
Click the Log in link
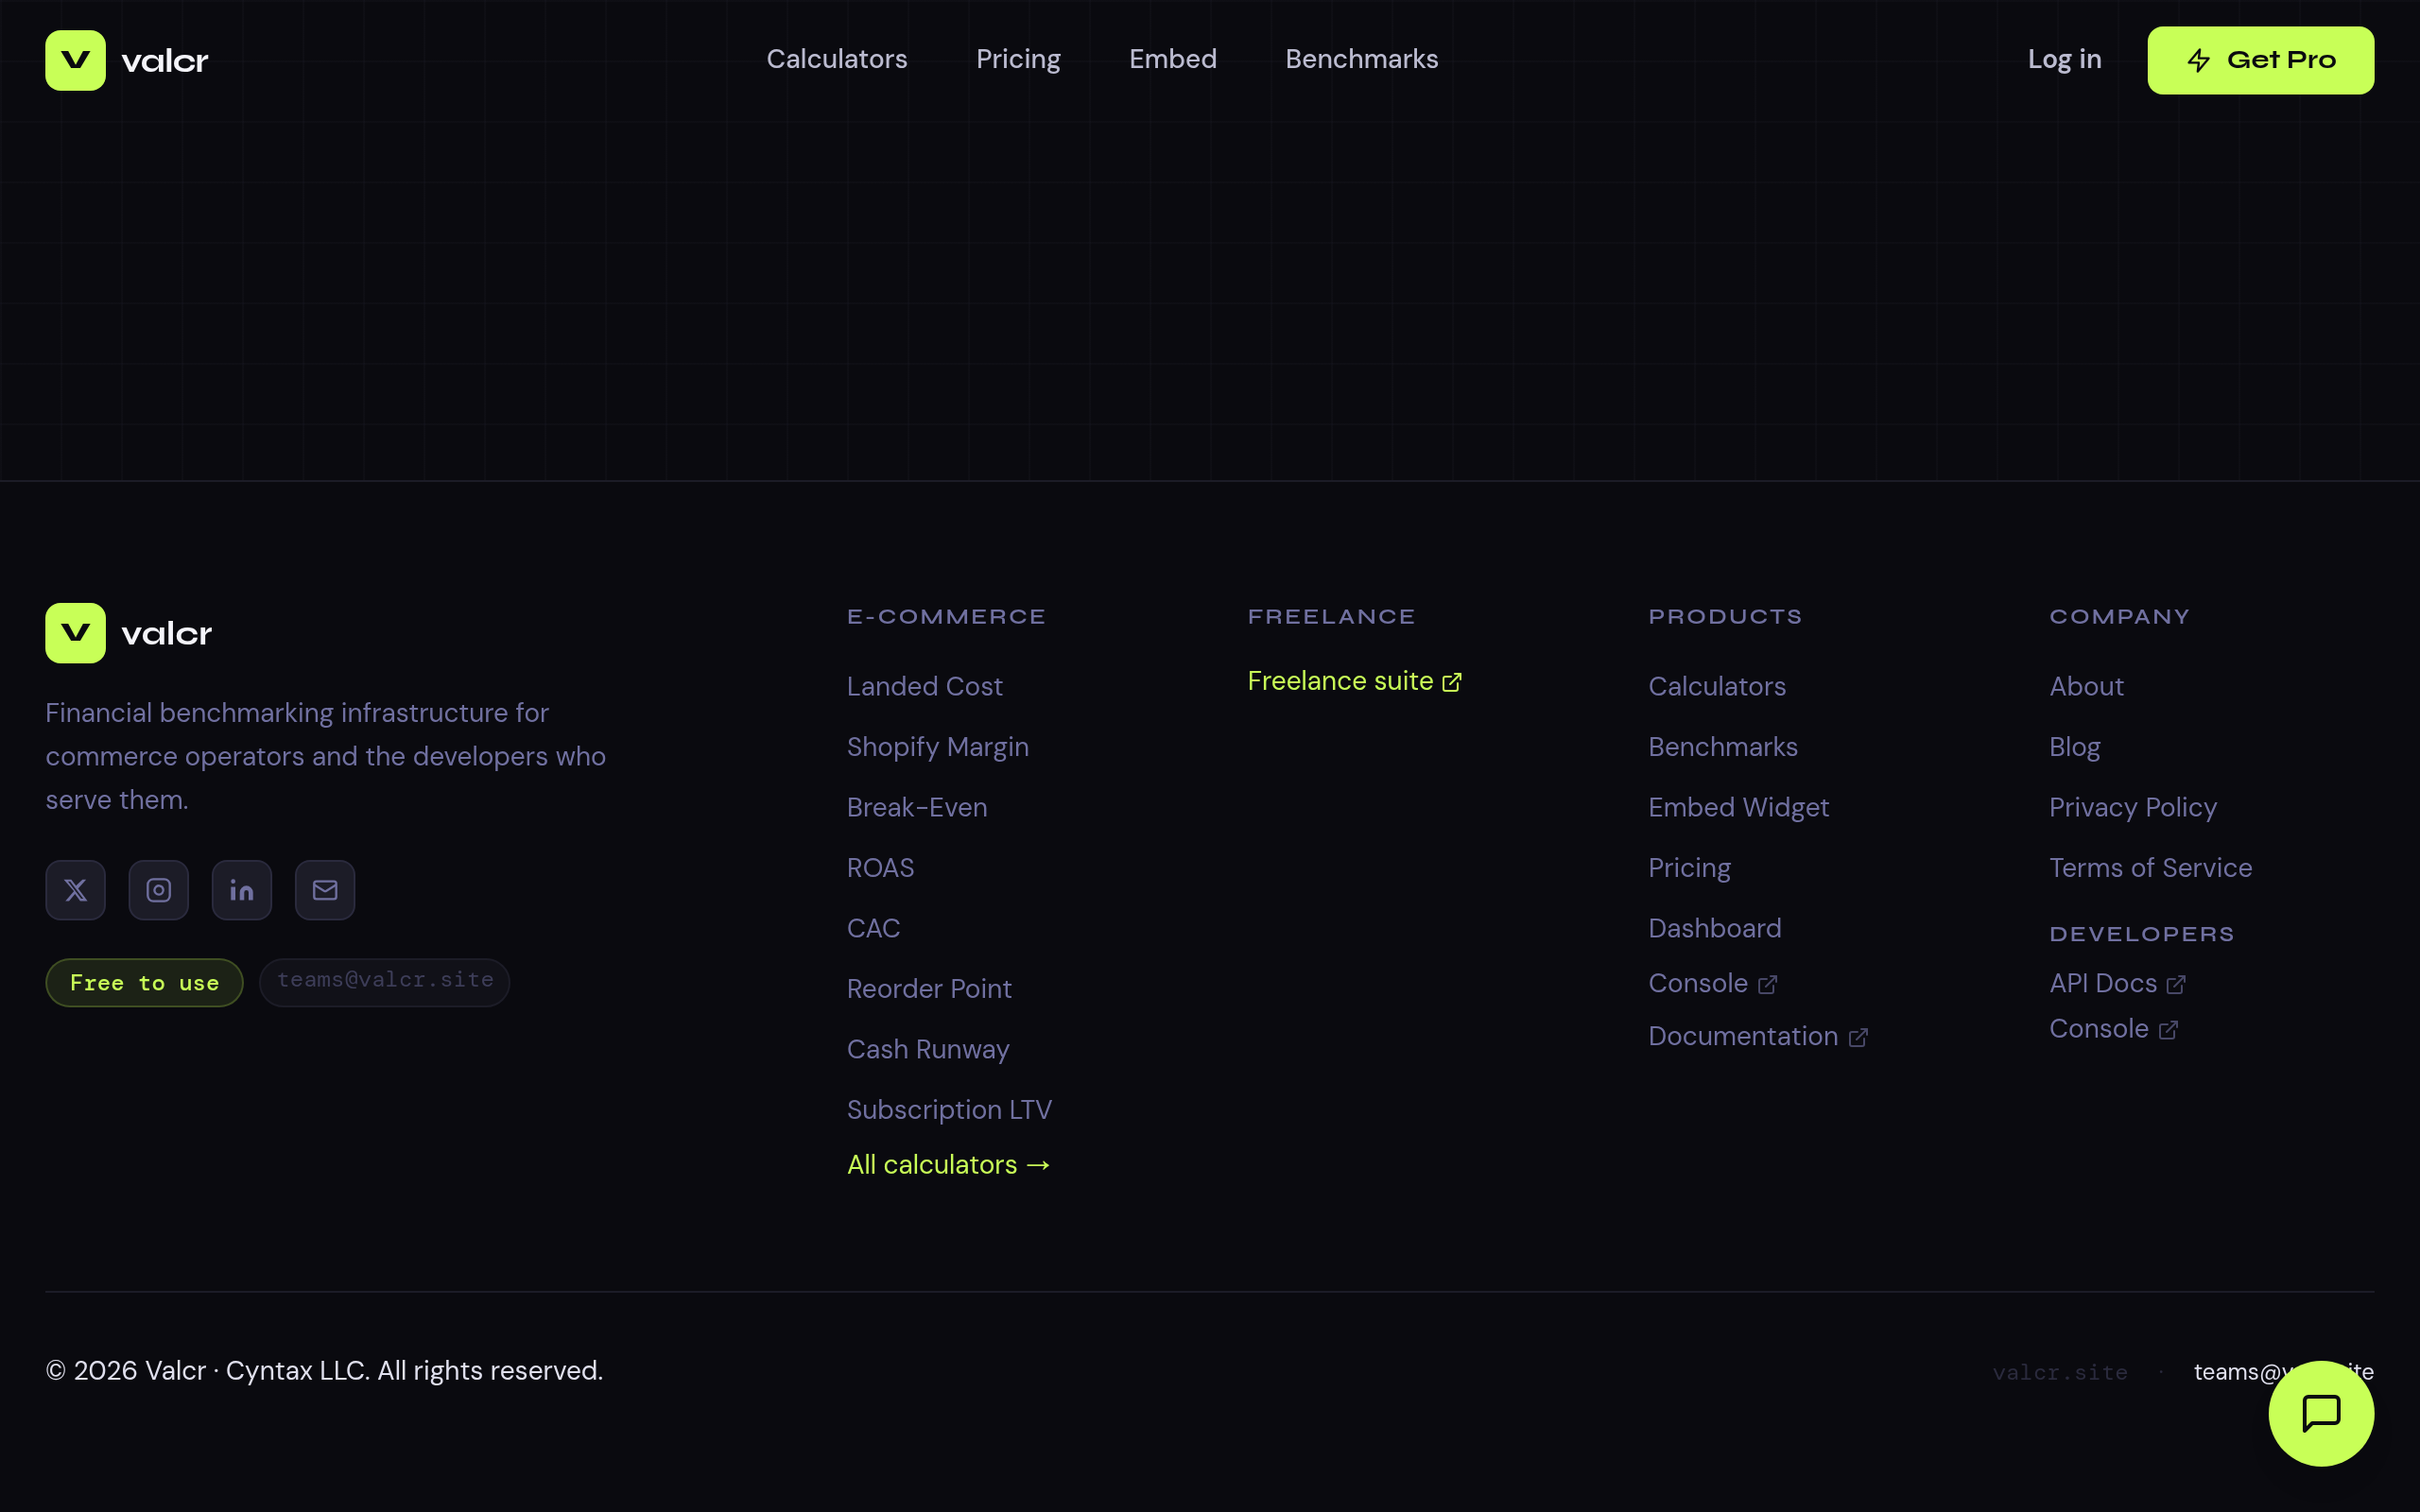[2064, 59]
